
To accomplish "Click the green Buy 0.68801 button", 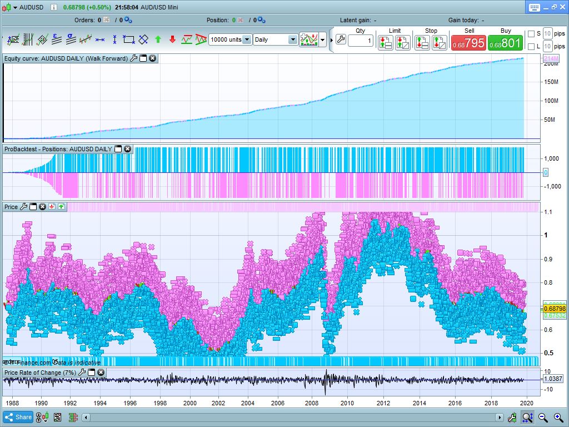I will 505,43.
